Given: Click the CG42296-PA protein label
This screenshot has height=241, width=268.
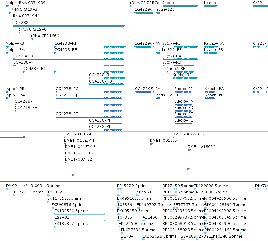Looking at the screenshot, I should (x=148, y=89).
